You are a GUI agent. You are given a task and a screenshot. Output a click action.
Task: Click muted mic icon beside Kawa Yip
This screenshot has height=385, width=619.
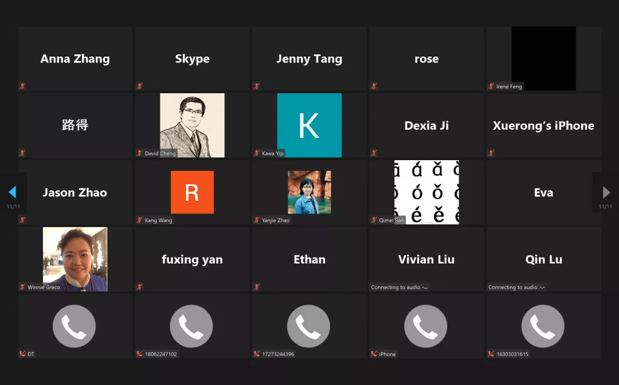pyautogui.click(x=257, y=153)
